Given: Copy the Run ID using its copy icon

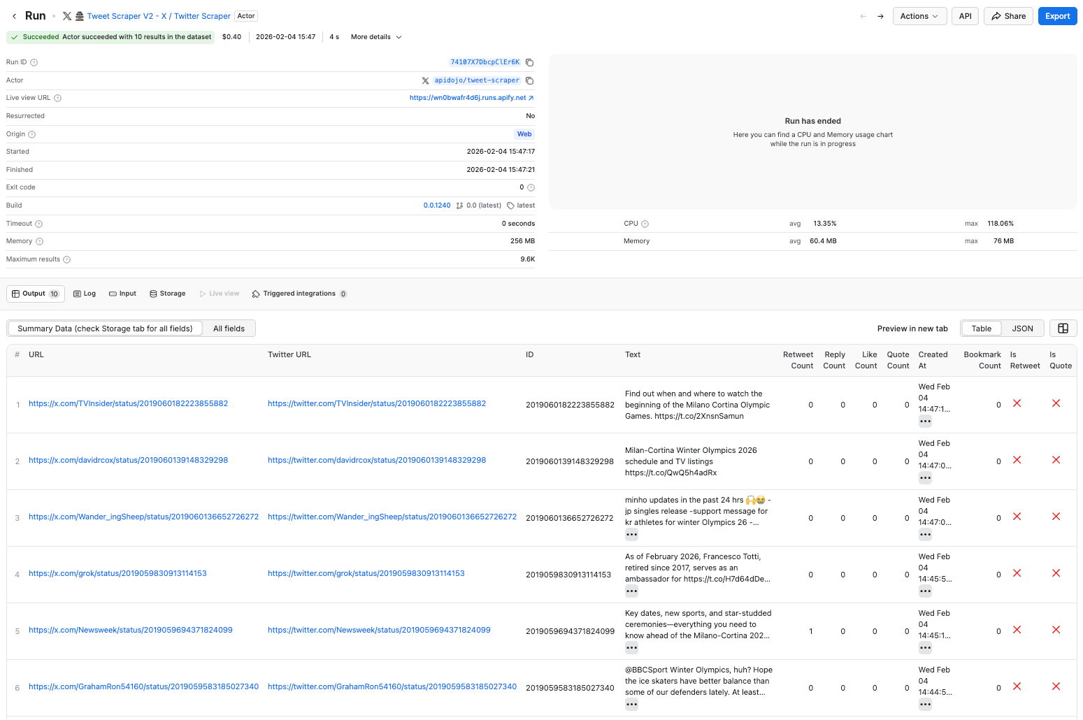Looking at the screenshot, I should point(529,62).
